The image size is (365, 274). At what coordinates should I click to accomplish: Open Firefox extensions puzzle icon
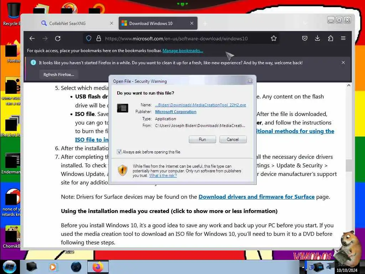point(330,38)
